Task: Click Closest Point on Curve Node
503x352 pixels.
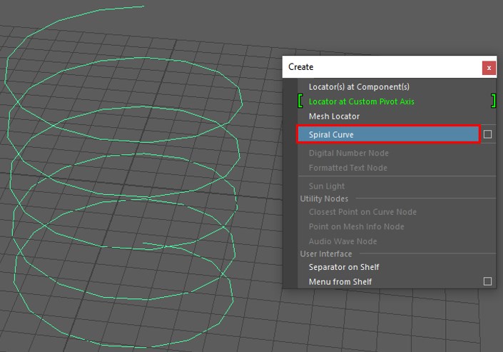Action: (x=362, y=212)
